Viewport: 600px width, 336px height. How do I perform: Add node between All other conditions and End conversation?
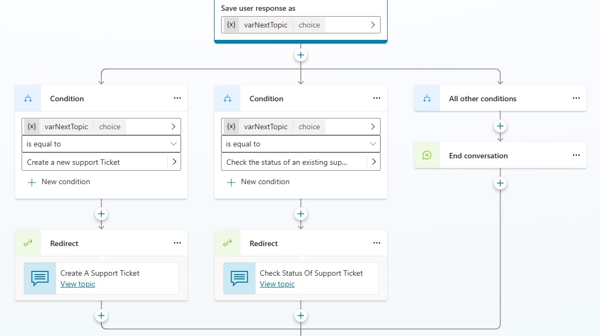500,127
